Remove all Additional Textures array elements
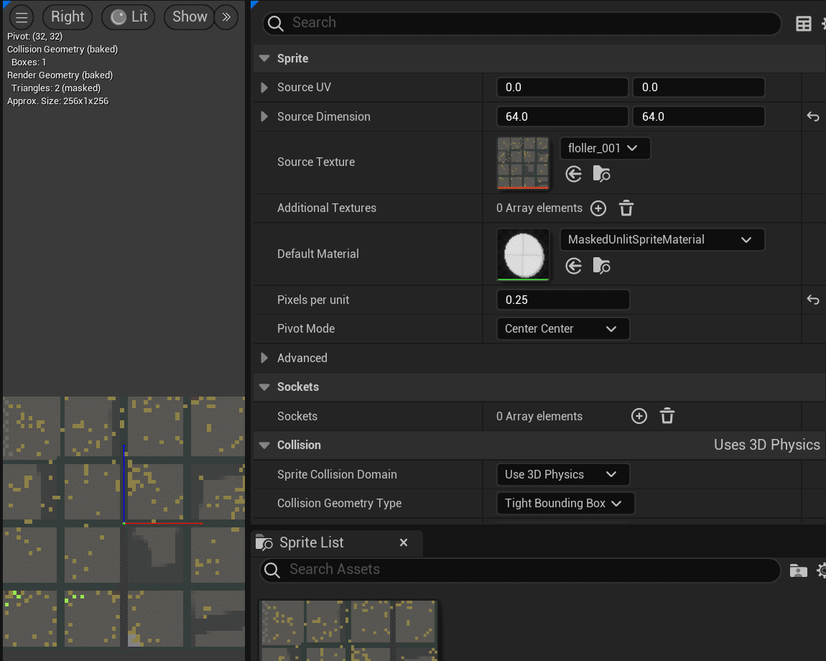Screen dimensions: 826x661 [x=626, y=208]
